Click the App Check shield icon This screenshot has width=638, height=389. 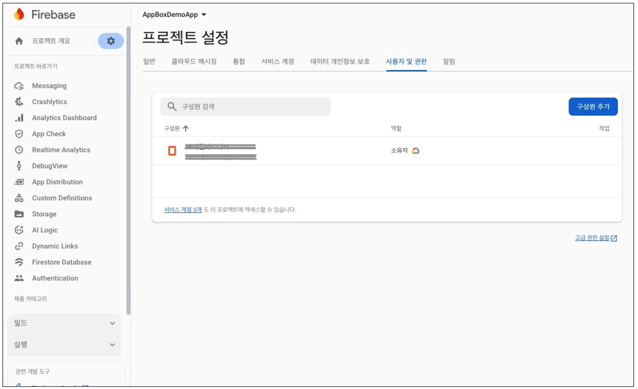(x=19, y=134)
